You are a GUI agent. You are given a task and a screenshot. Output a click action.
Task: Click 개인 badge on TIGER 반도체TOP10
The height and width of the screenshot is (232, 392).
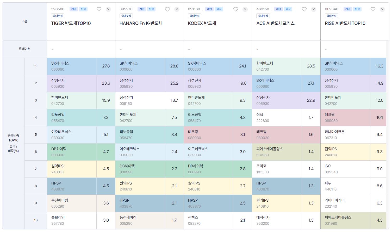pyautogui.click(x=74, y=9)
